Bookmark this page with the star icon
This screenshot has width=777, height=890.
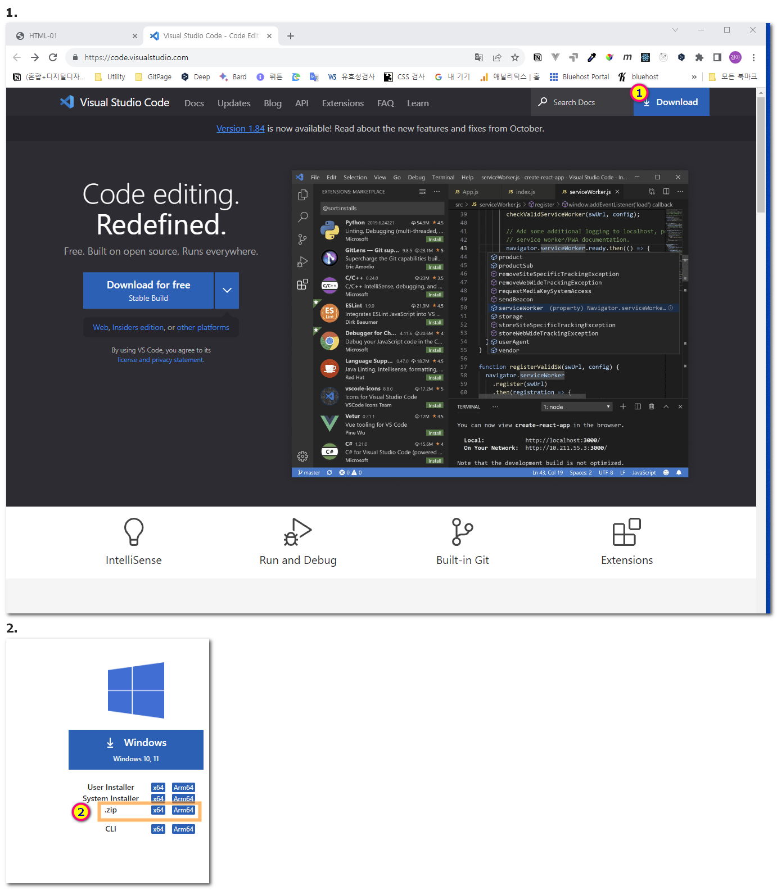click(514, 57)
